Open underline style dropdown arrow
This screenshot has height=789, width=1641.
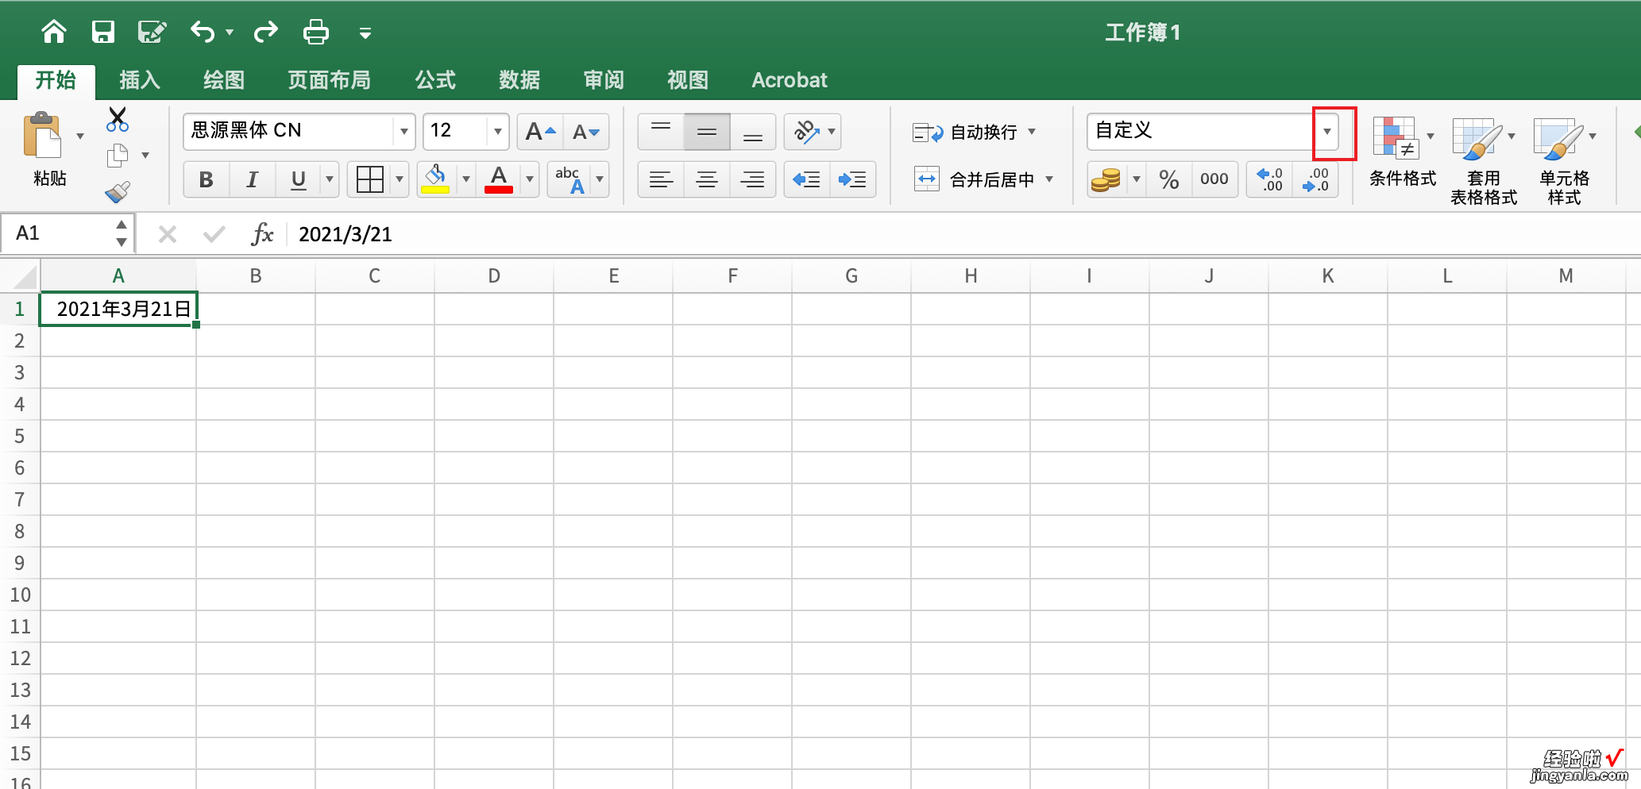pyautogui.click(x=330, y=179)
